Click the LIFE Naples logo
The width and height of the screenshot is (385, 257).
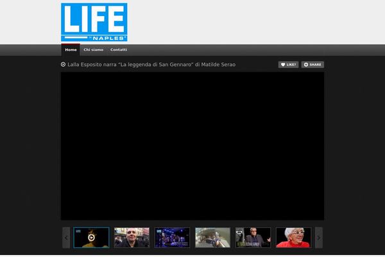pyautogui.click(x=94, y=22)
